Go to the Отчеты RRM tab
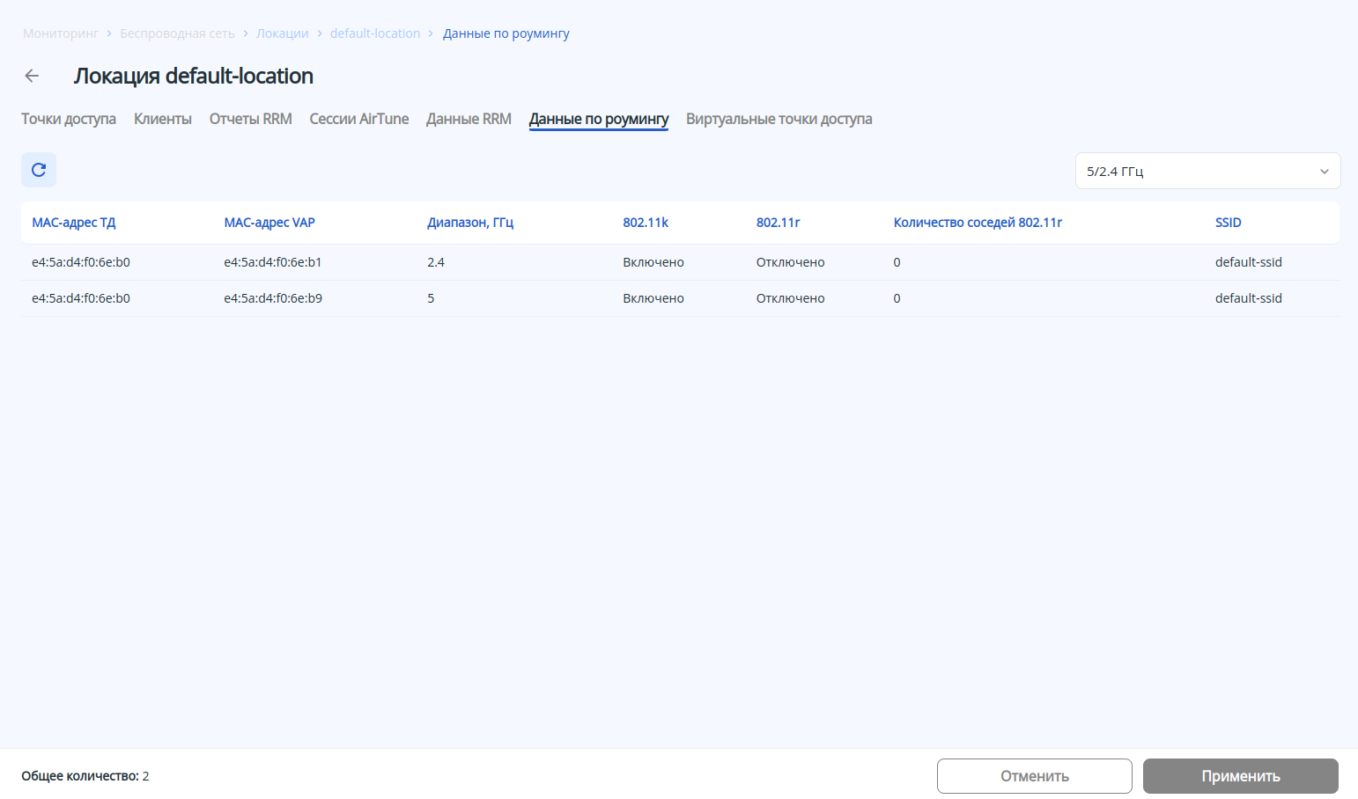1358x799 pixels. [x=250, y=119]
